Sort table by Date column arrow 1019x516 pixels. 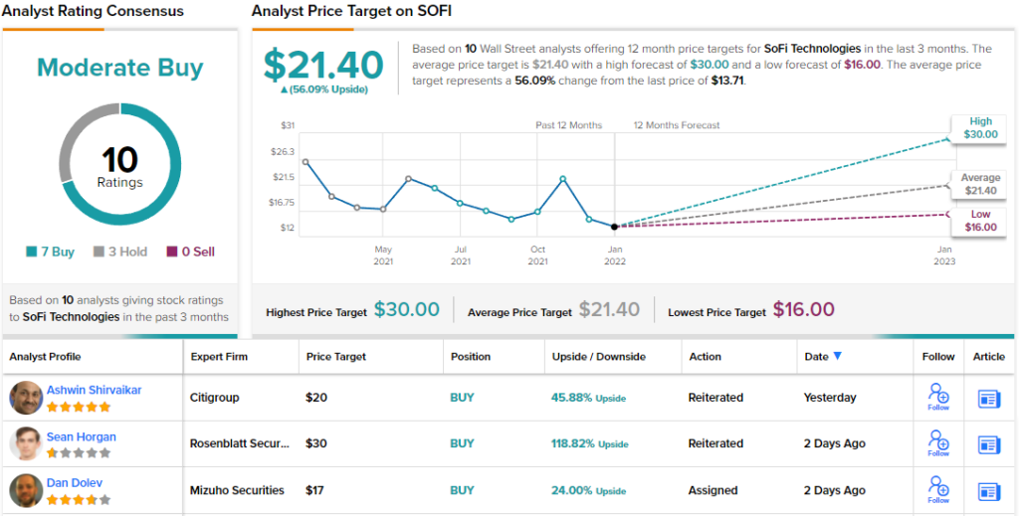coord(837,357)
